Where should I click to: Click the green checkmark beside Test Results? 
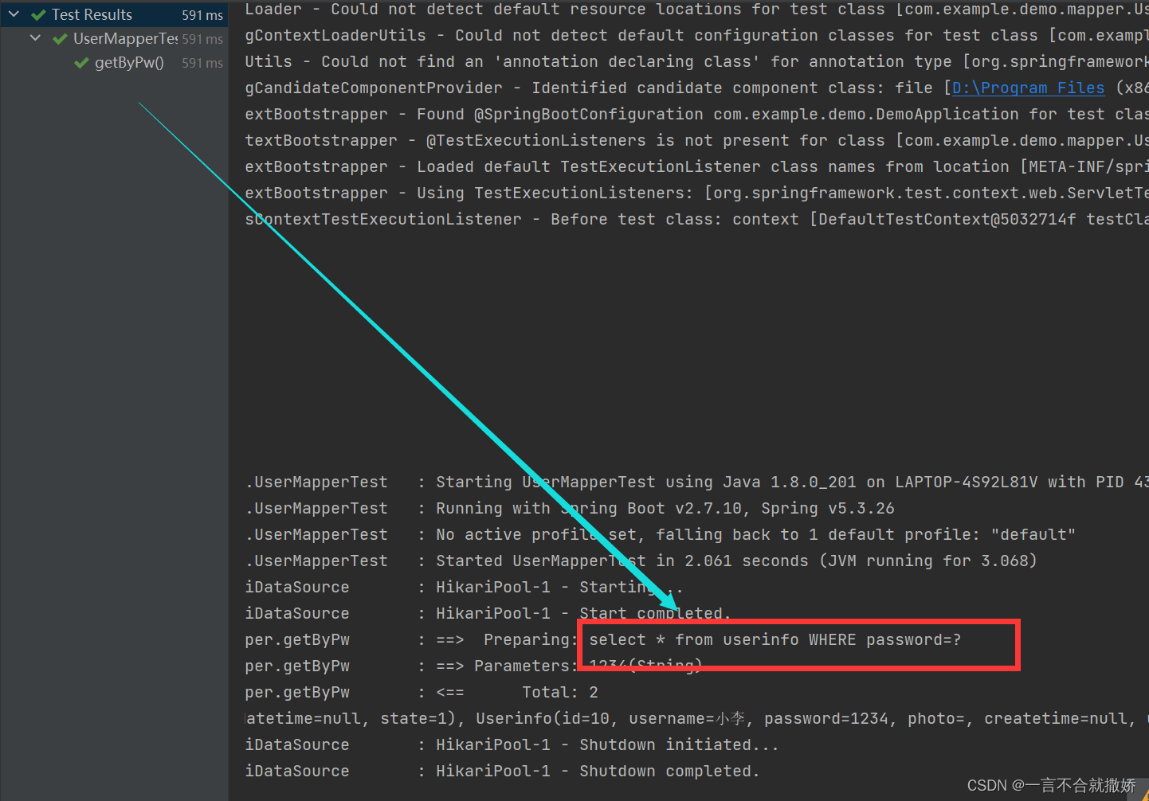coord(36,14)
